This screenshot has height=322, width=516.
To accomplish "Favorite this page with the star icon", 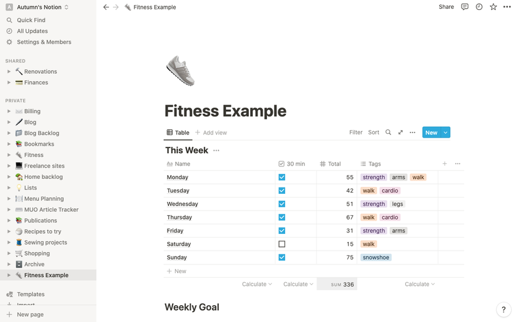I will [493, 7].
